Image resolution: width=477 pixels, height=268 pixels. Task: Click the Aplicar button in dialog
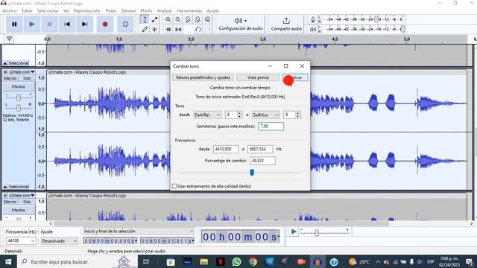click(x=295, y=77)
